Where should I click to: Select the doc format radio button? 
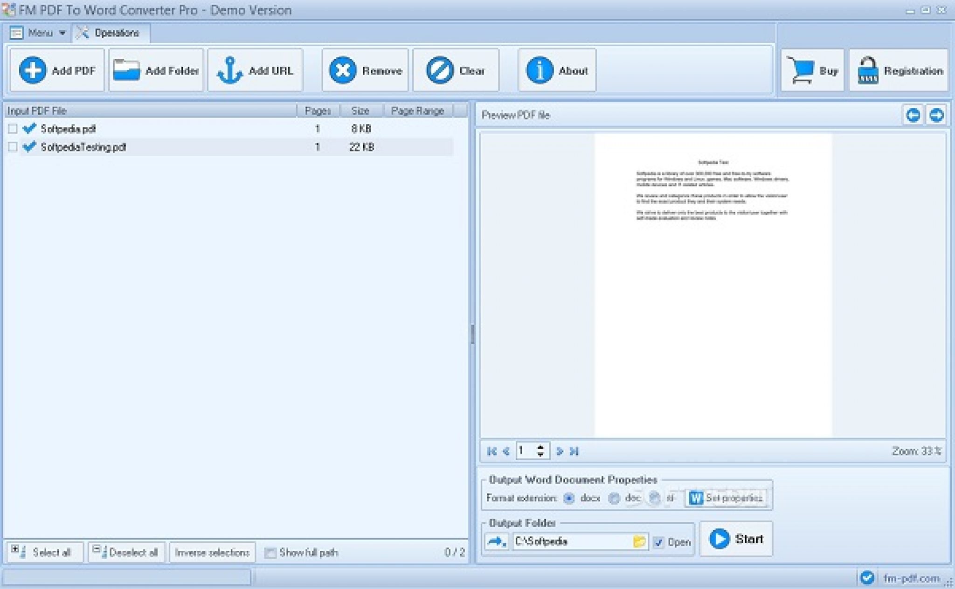coord(614,499)
